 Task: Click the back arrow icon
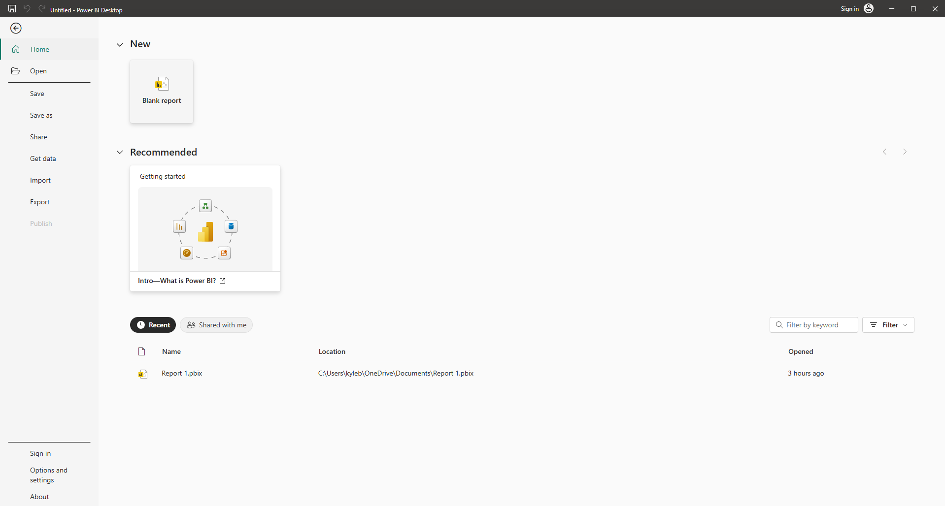click(x=16, y=29)
